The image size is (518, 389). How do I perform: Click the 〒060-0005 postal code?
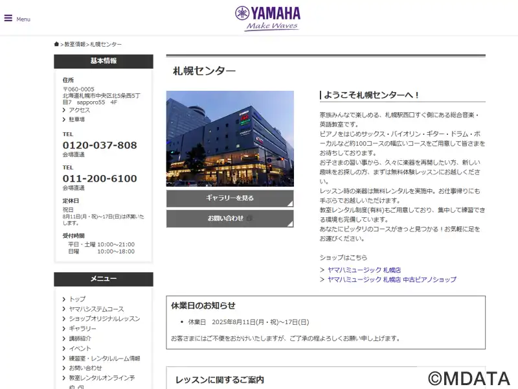point(78,89)
